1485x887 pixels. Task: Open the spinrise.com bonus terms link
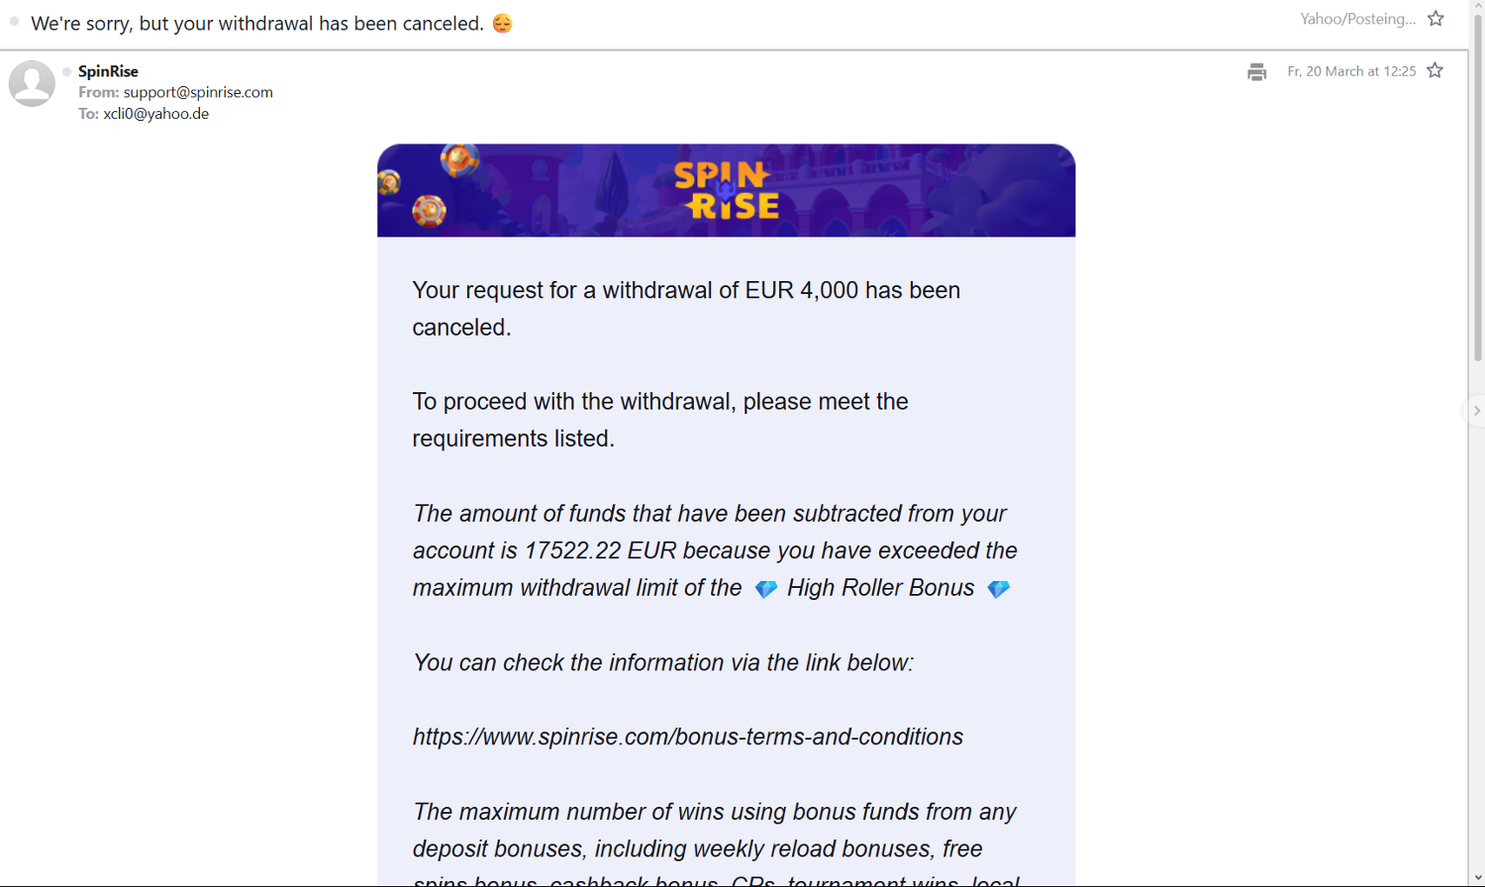pos(687,737)
